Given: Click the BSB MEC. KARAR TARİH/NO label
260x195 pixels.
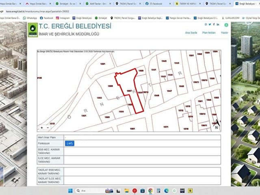Looking at the screenshot, I should tap(49, 151).
